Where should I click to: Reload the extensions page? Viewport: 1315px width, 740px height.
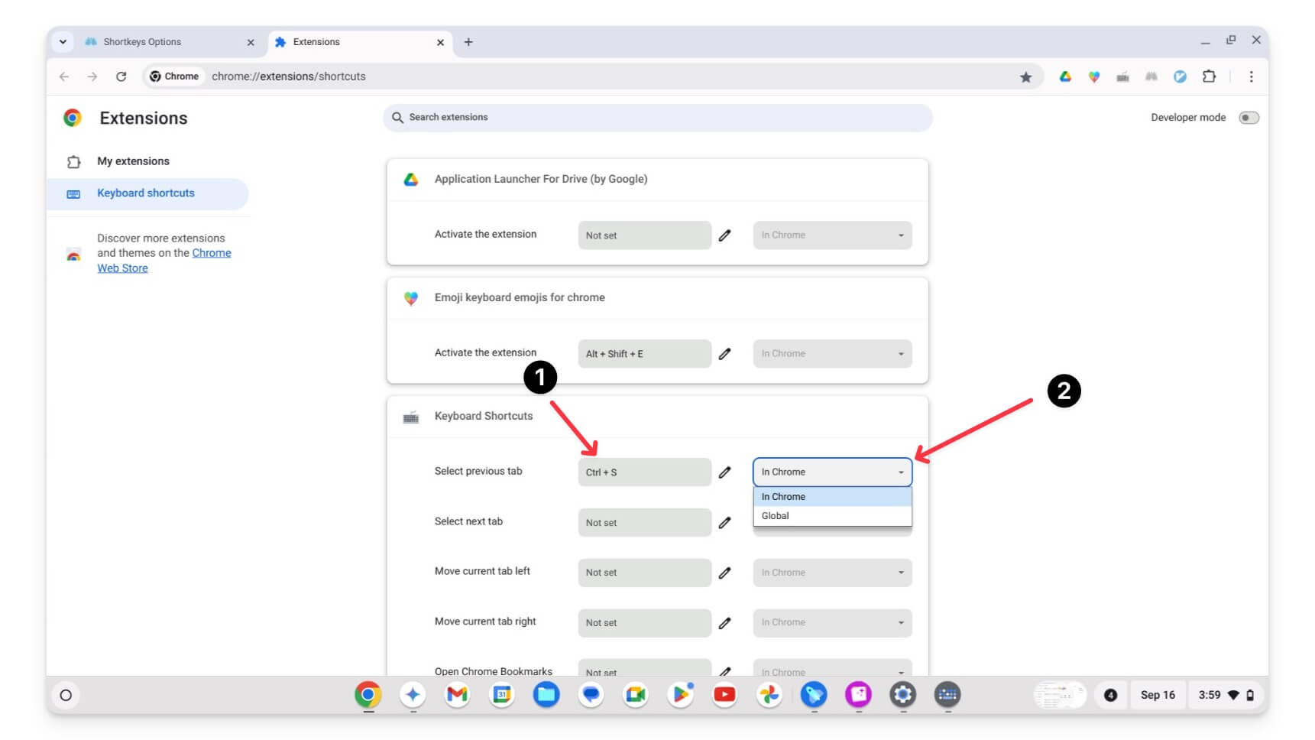[121, 76]
